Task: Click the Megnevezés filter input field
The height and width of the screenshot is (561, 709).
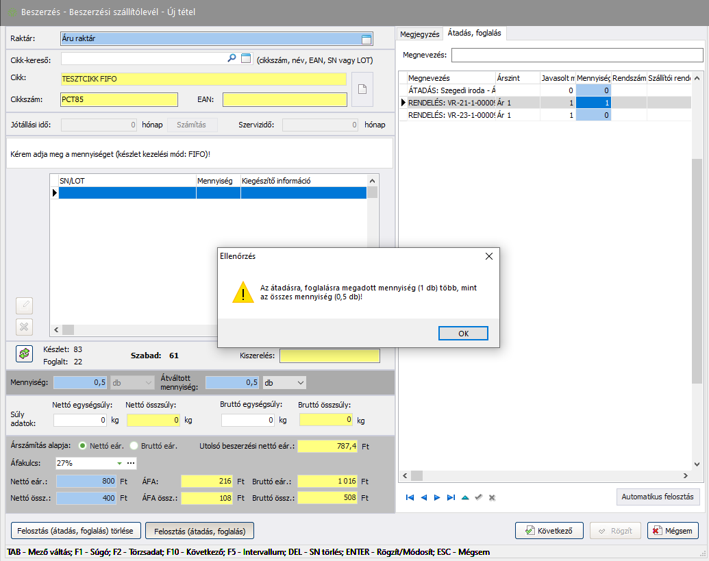Action: [577, 55]
